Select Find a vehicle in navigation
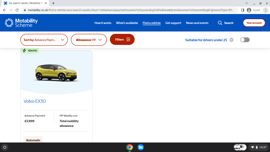This screenshot has height=152, width=270. (x=151, y=23)
